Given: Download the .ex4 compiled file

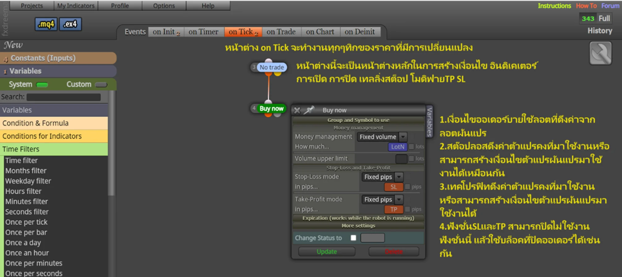Looking at the screenshot, I should (x=70, y=24).
